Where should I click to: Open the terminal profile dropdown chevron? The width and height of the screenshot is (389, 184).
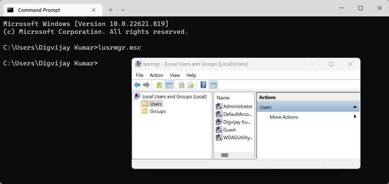tap(123, 10)
